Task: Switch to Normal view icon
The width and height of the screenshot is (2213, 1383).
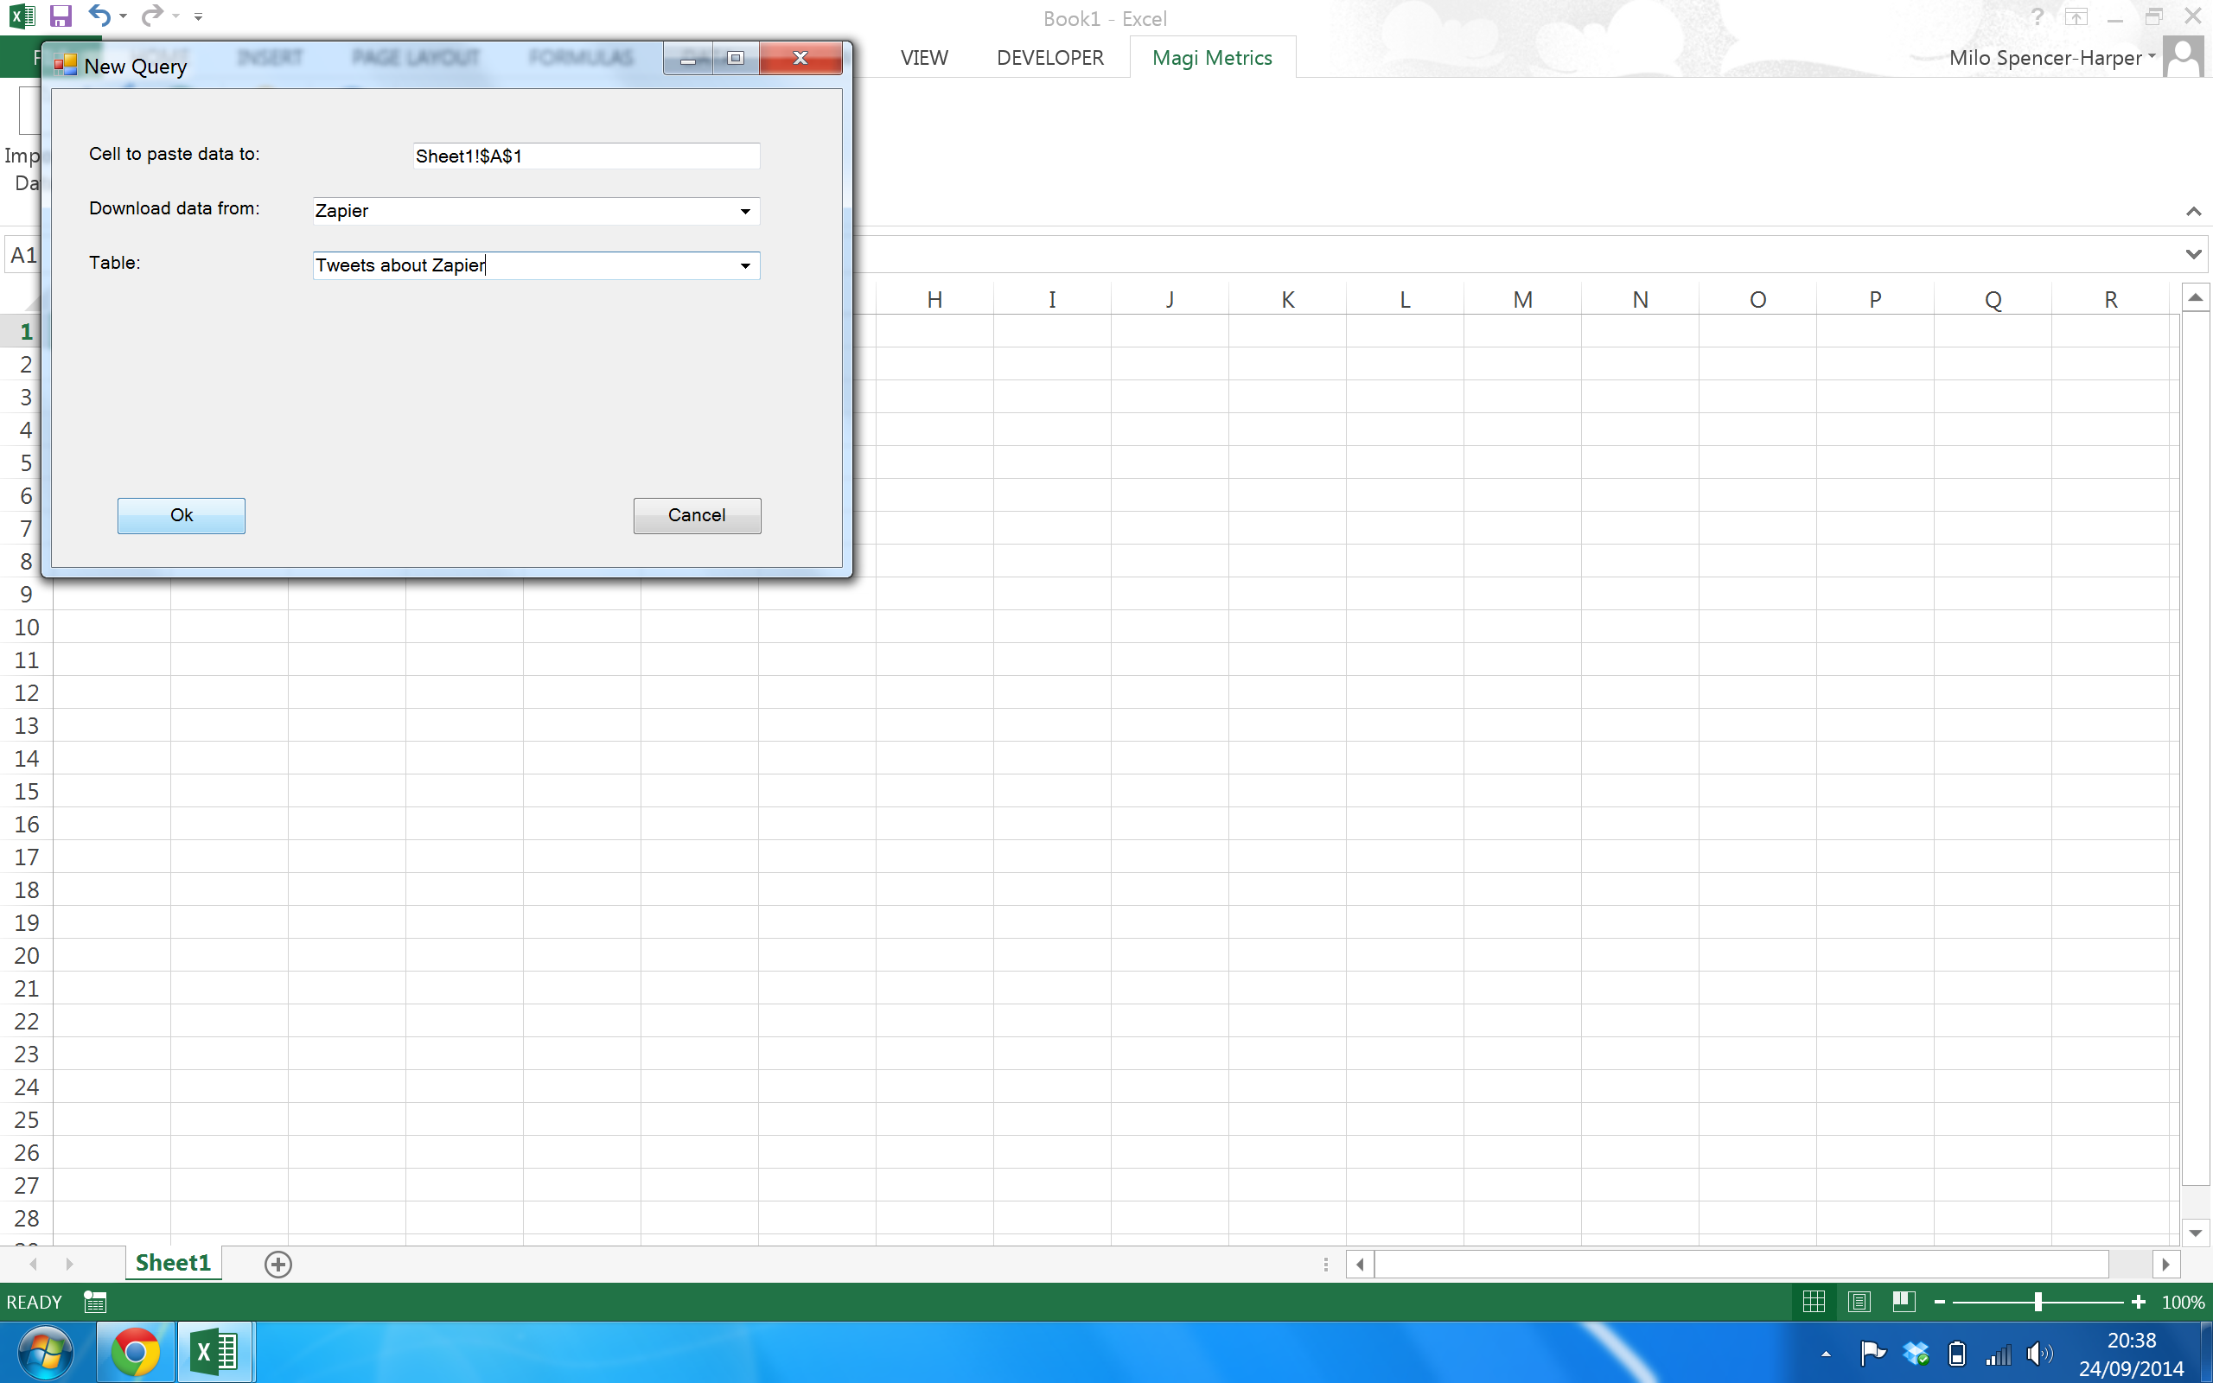Action: [1814, 1302]
